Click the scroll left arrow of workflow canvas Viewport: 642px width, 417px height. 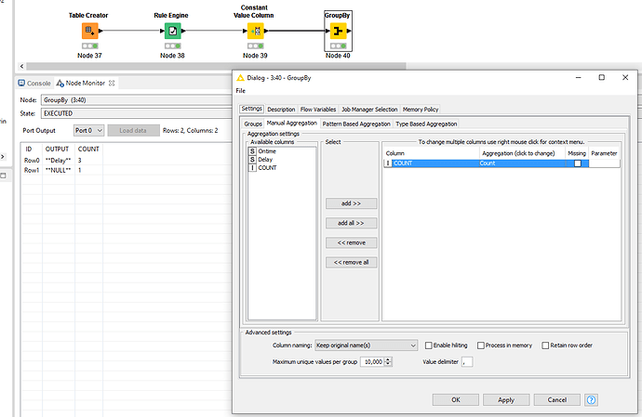[x=21, y=66]
